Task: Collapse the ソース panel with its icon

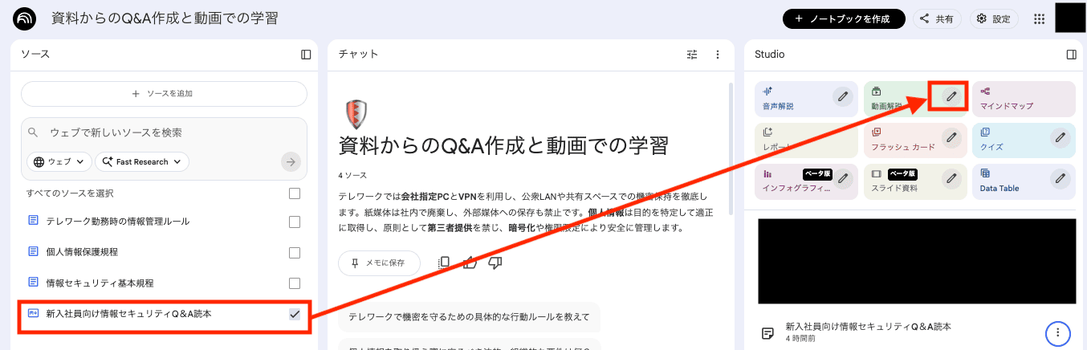Action: tap(306, 55)
